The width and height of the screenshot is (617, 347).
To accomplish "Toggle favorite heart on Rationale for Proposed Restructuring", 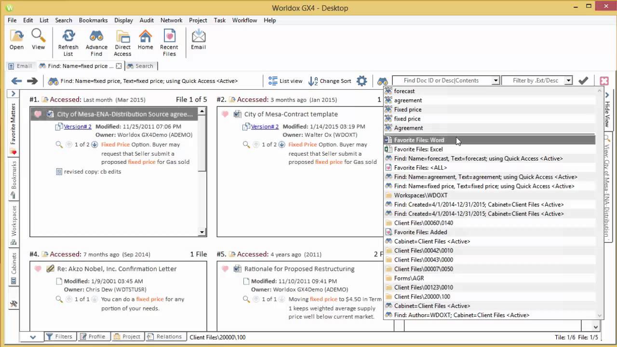I will pos(225,269).
